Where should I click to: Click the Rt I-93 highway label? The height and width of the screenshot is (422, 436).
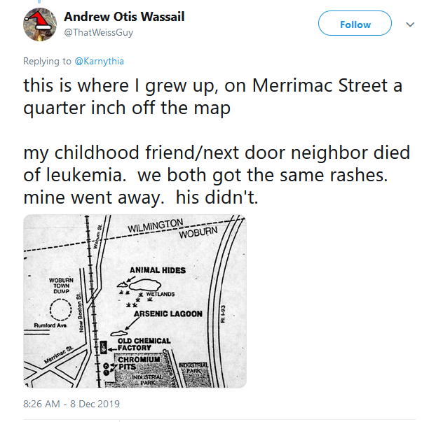click(224, 314)
